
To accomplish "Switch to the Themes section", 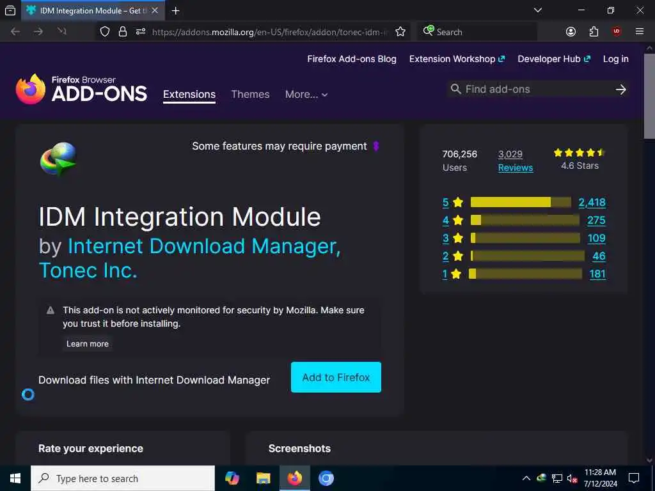I will (250, 95).
